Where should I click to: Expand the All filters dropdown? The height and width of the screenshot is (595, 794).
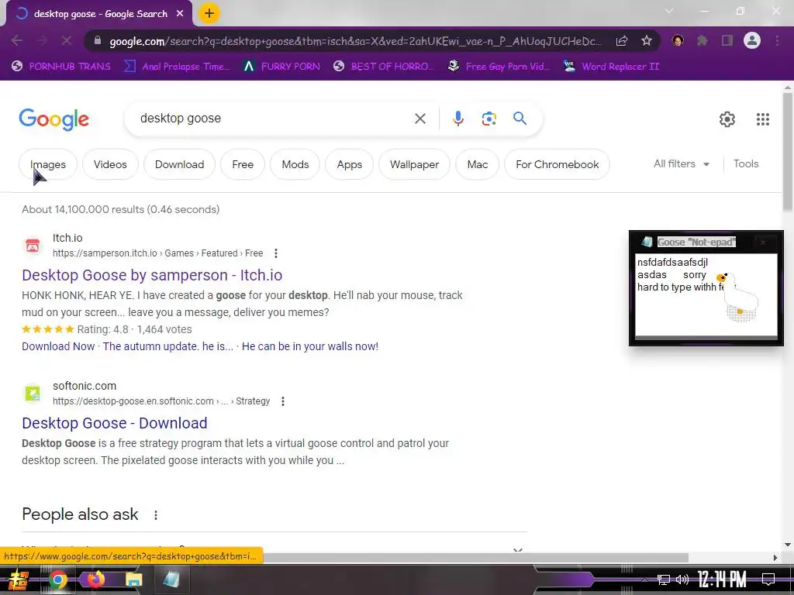[681, 164]
